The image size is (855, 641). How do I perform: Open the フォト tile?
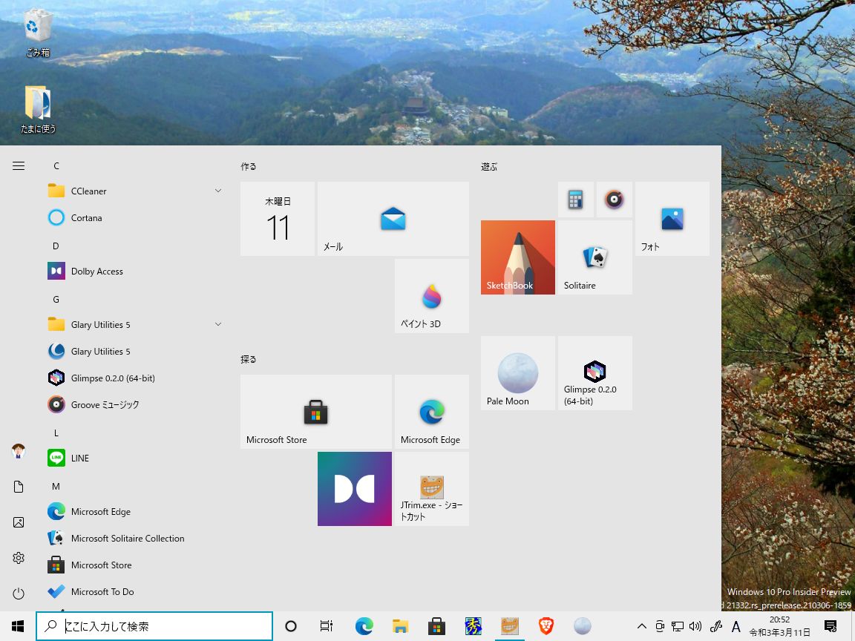click(672, 219)
